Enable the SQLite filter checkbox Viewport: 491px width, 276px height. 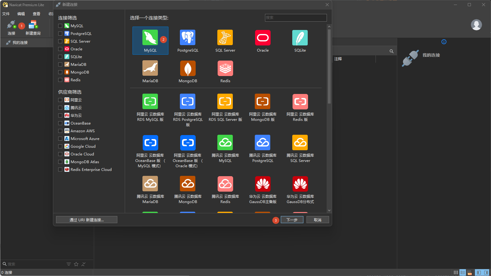click(x=60, y=57)
